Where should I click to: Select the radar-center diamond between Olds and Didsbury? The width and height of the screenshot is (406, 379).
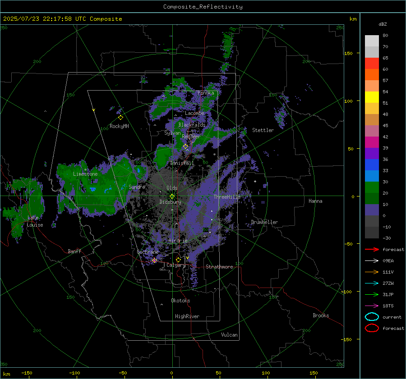tap(172, 196)
